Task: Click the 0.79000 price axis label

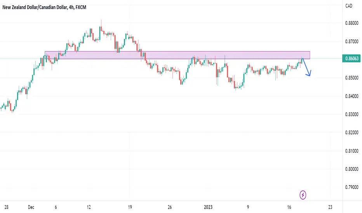Action: point(352,187)
